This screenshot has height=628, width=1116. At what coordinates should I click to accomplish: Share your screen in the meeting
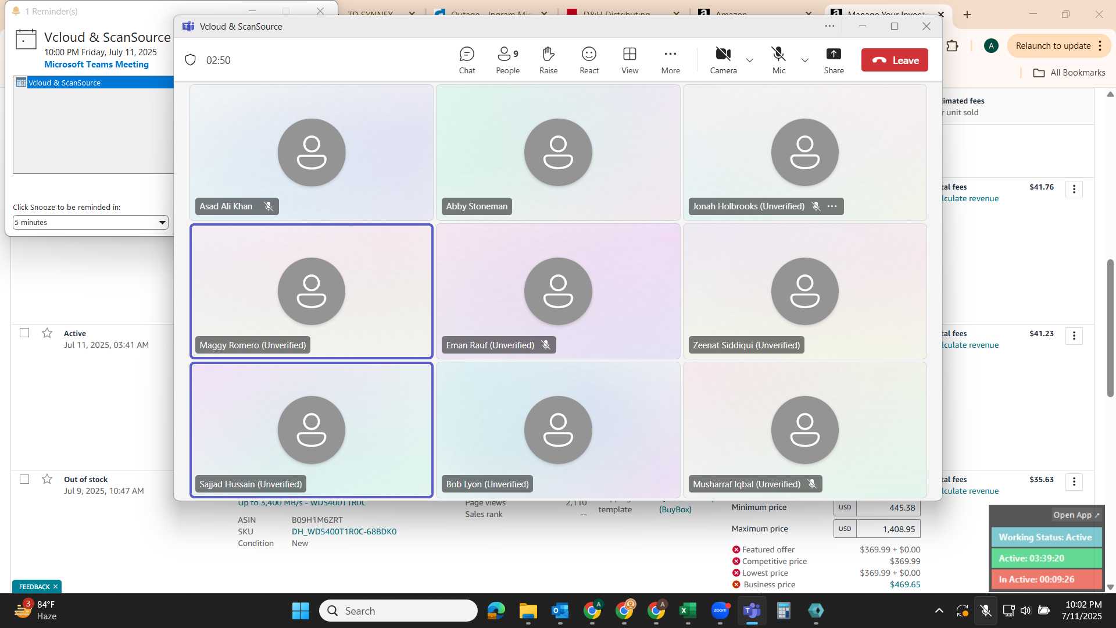click(x=834, y=60)
